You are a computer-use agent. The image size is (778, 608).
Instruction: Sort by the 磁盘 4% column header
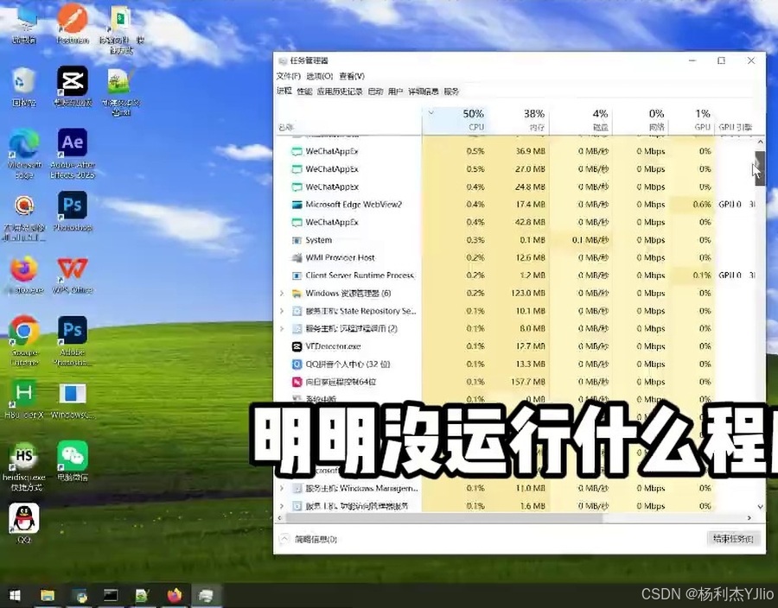[x=580, y=120]
